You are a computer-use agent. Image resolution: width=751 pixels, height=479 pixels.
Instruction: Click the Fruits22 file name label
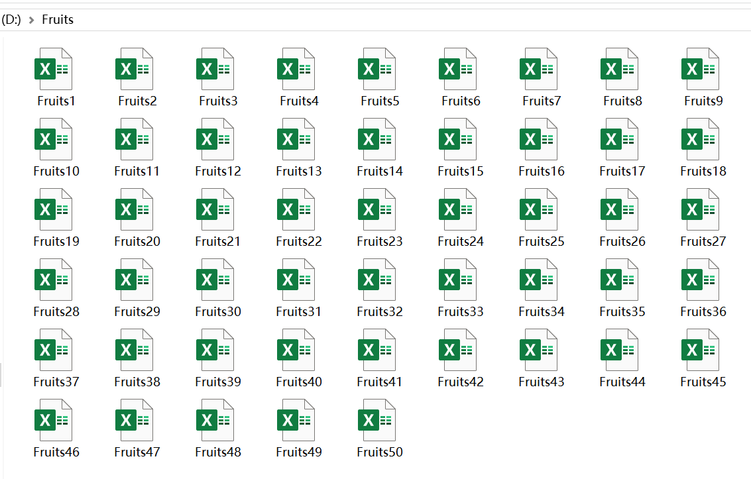click(299, 242)
